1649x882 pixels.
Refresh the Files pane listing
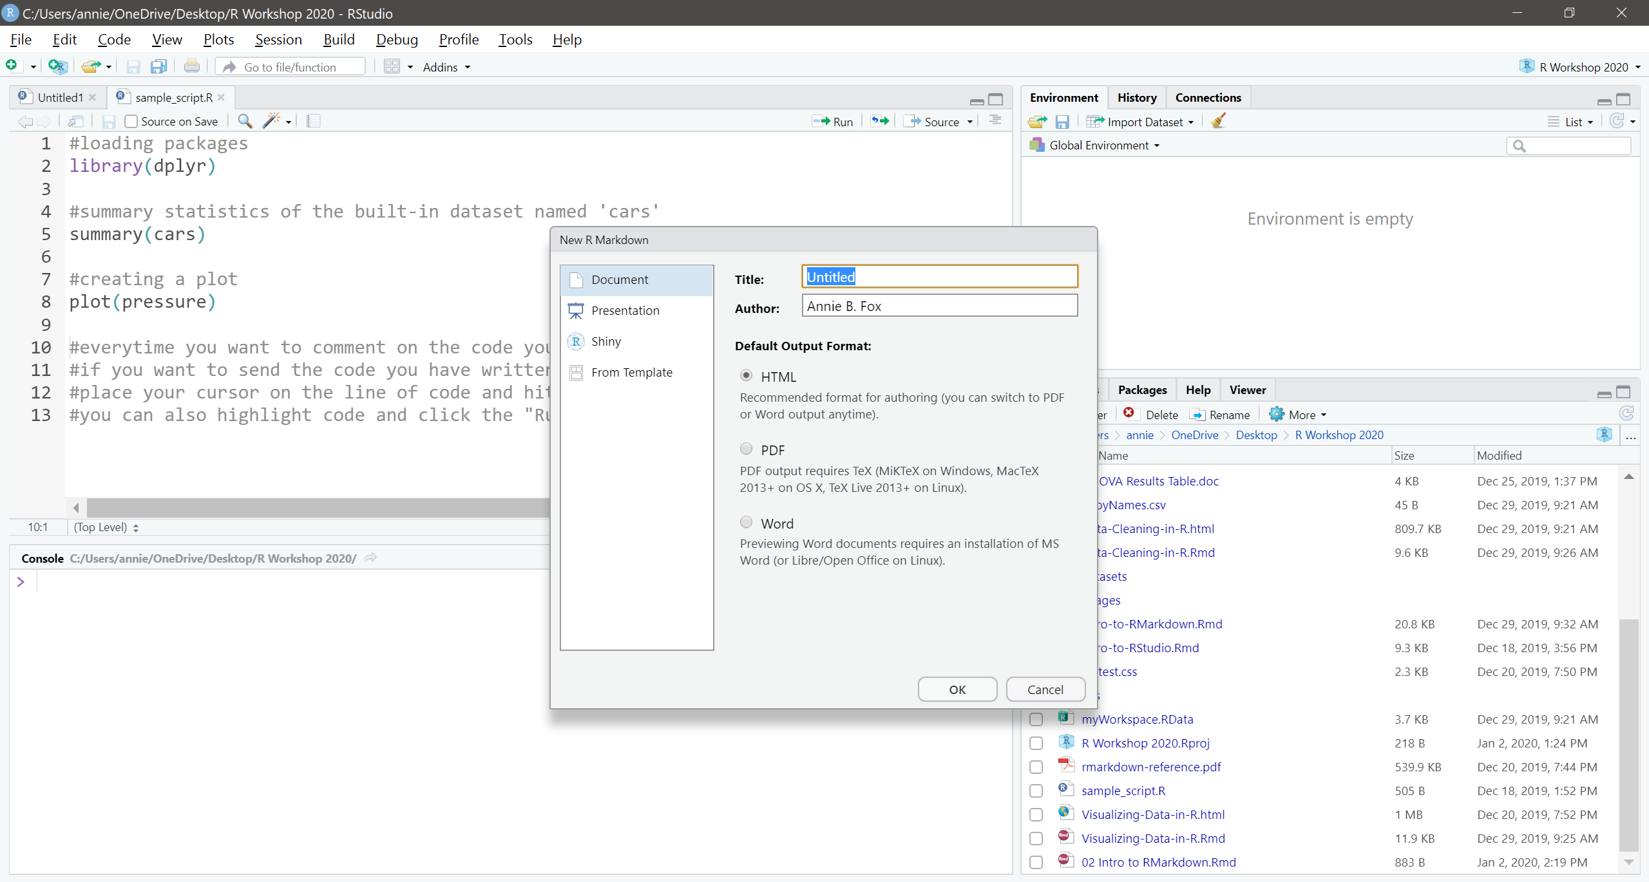tap(1626, 413)
